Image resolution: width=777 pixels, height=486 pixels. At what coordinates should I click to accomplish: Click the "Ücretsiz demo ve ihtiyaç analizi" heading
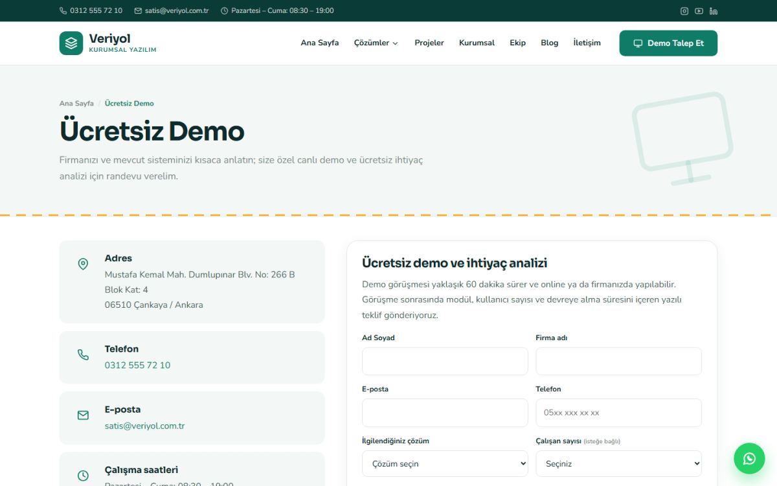[455, 263]
